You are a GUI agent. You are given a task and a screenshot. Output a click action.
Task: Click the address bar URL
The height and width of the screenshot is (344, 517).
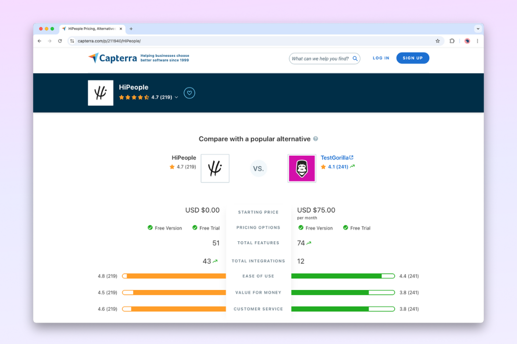pyautogui.click(x=109, y=41)
